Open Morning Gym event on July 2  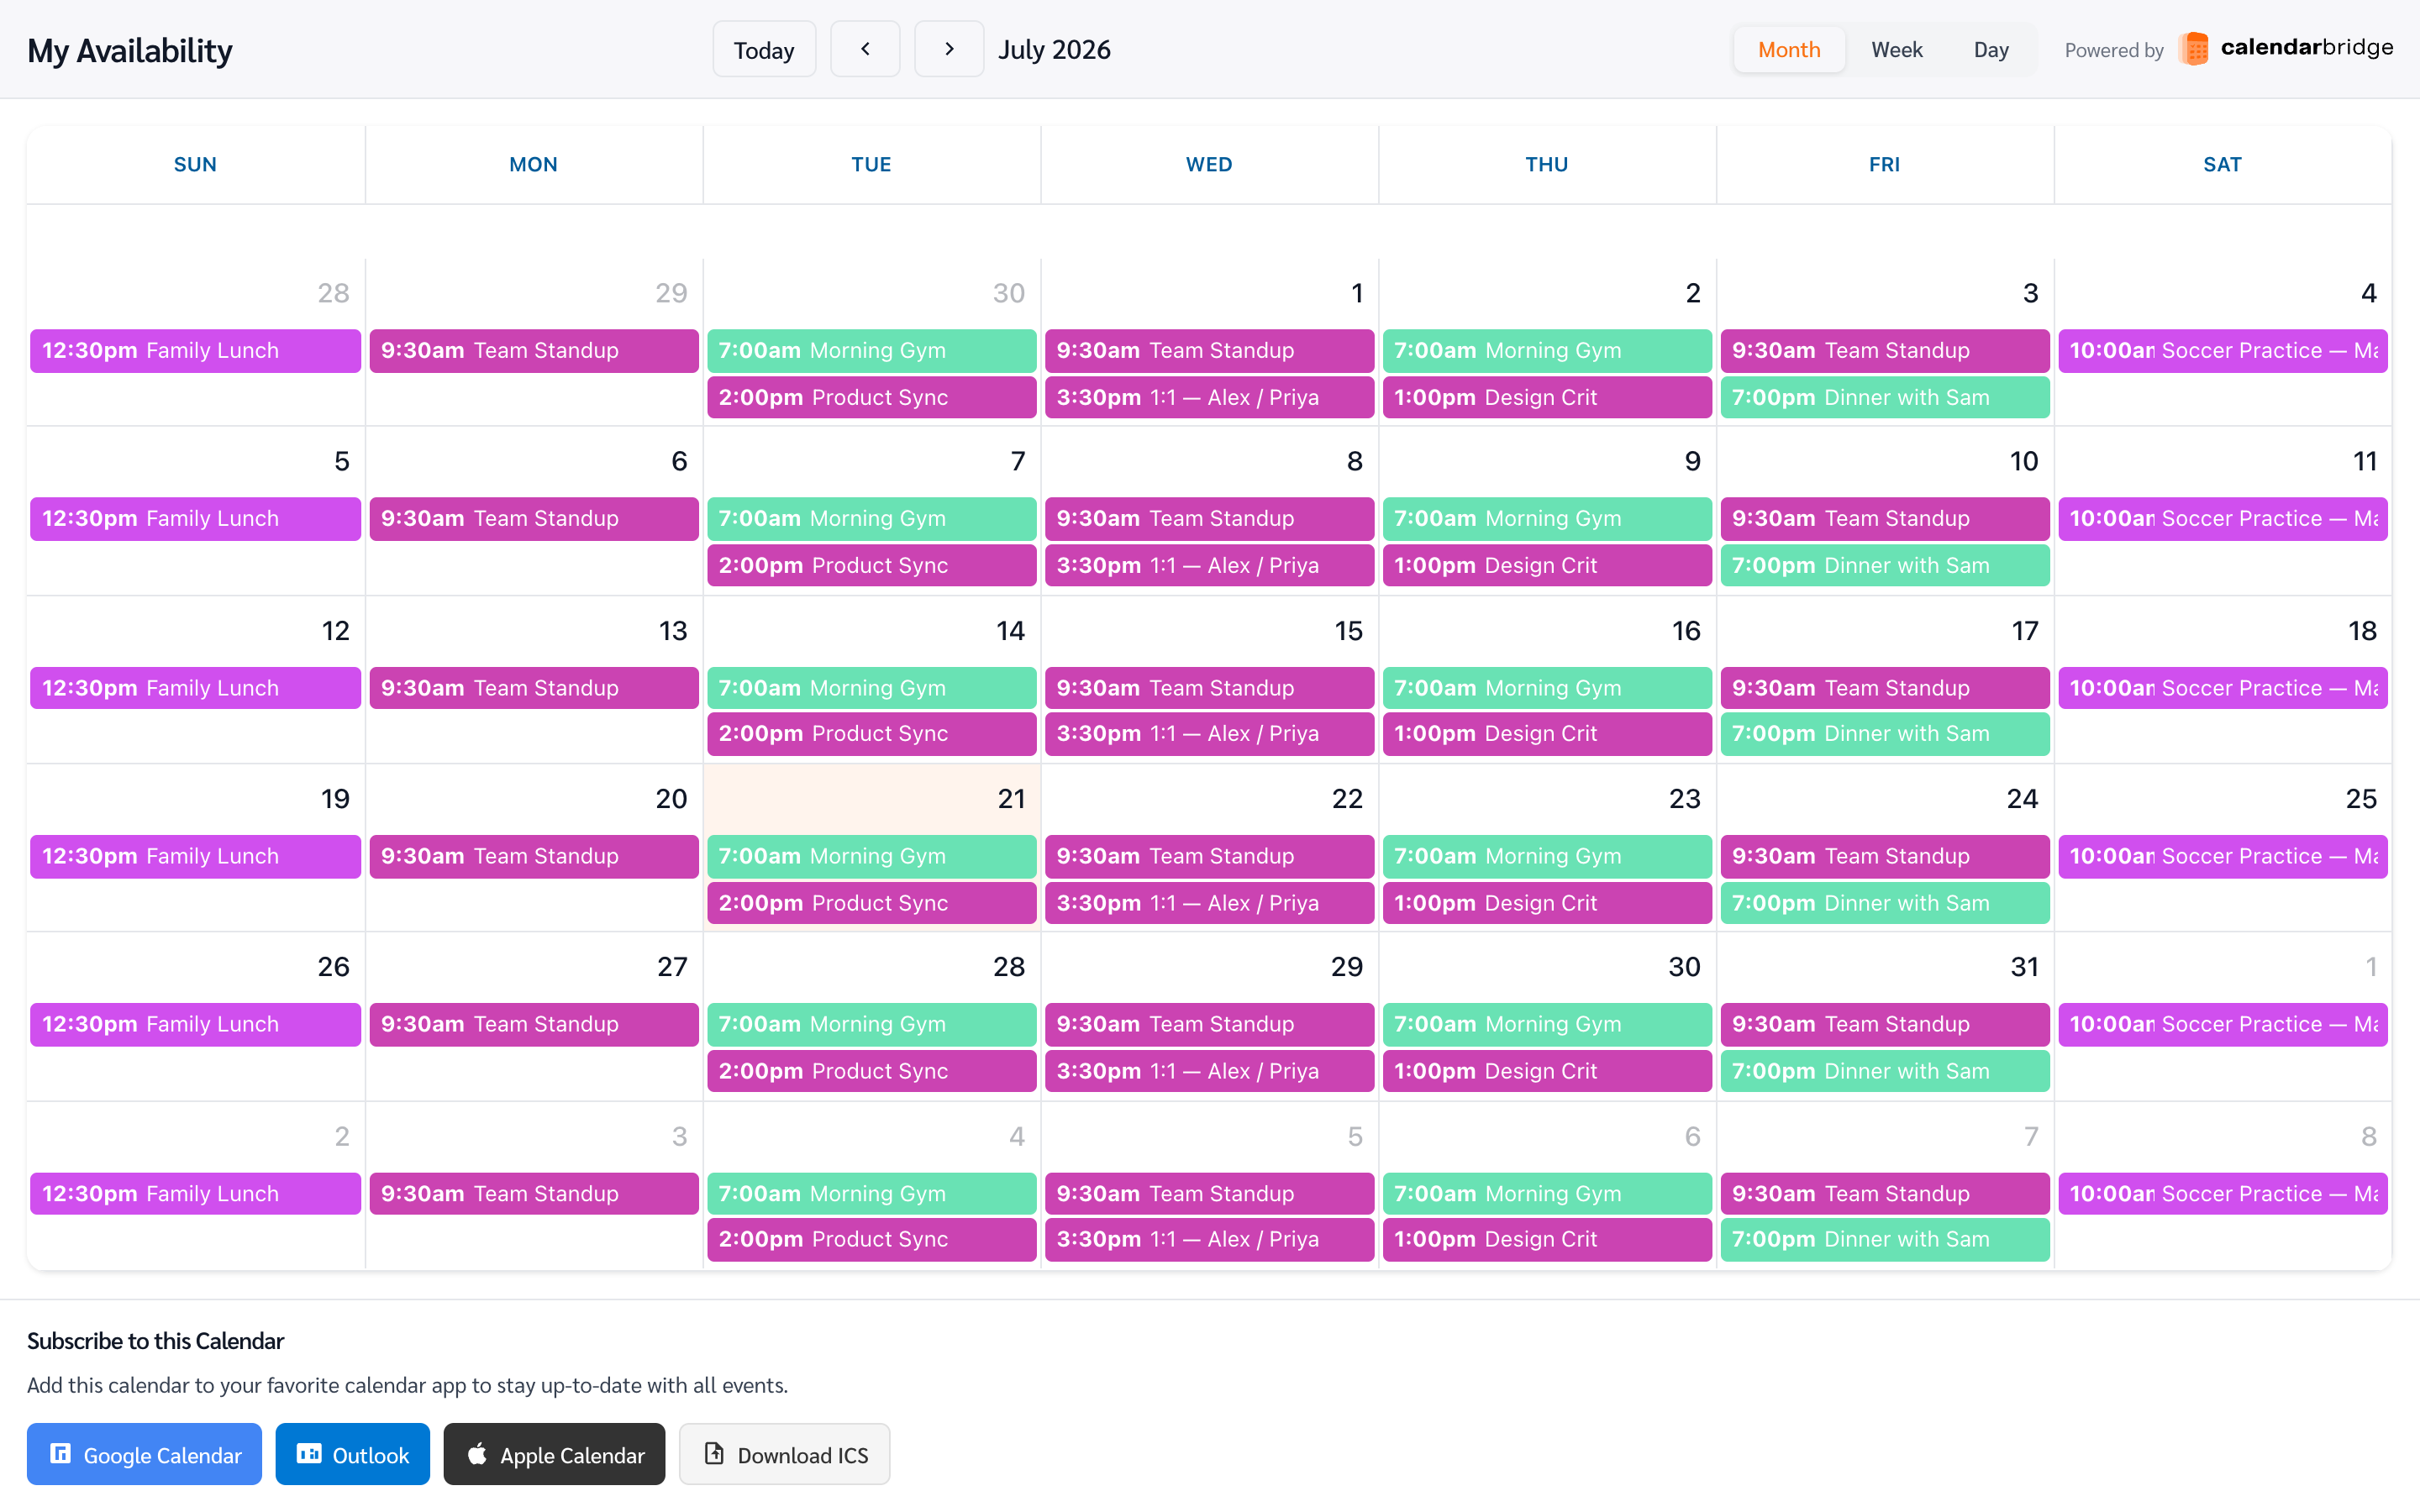(1547, 351)
